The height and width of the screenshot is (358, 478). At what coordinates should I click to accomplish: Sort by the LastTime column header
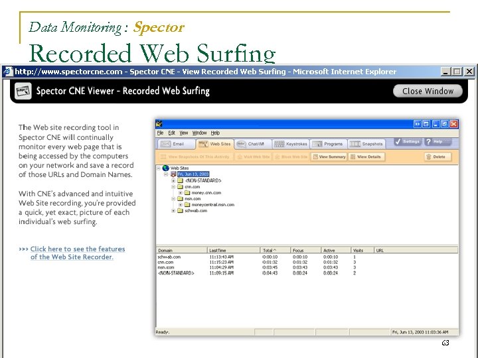[x=234, y=250]
